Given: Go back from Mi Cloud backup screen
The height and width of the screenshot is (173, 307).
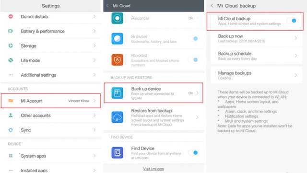Looking at the screenshot, I should [212, 6].
